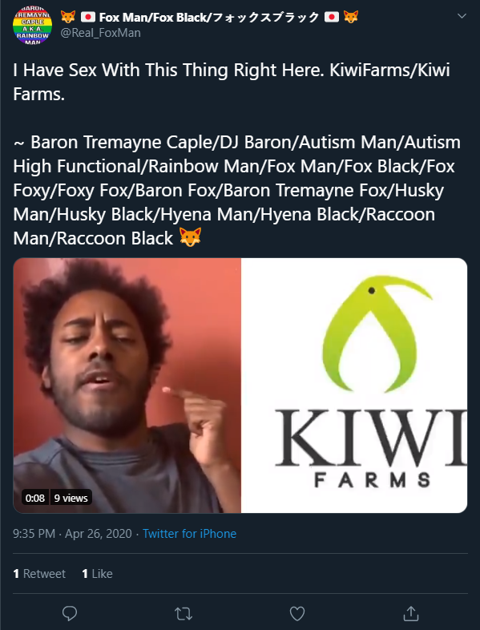The height and width of the screenshot is (630, 480).
Task: Open the reply speech bubble icon
Action: coord(70,613)
